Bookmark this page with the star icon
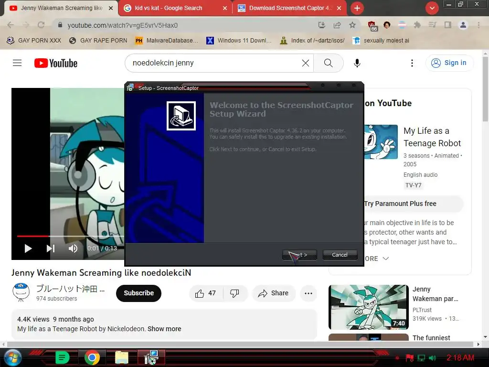The width and height of the screenshot is (489, 367). (352, 25)
